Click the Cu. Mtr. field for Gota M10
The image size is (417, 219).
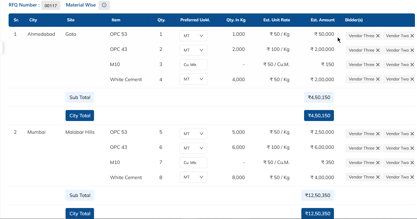click(193, 65)
